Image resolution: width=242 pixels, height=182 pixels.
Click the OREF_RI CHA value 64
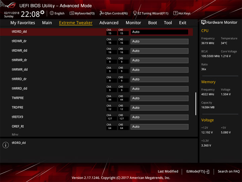pos(110,128)
